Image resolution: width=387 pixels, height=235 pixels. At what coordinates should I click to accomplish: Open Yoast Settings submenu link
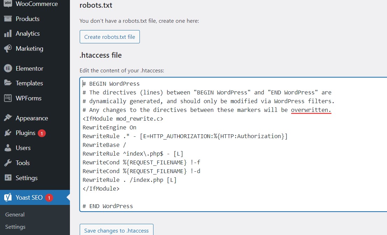point(15,227)
